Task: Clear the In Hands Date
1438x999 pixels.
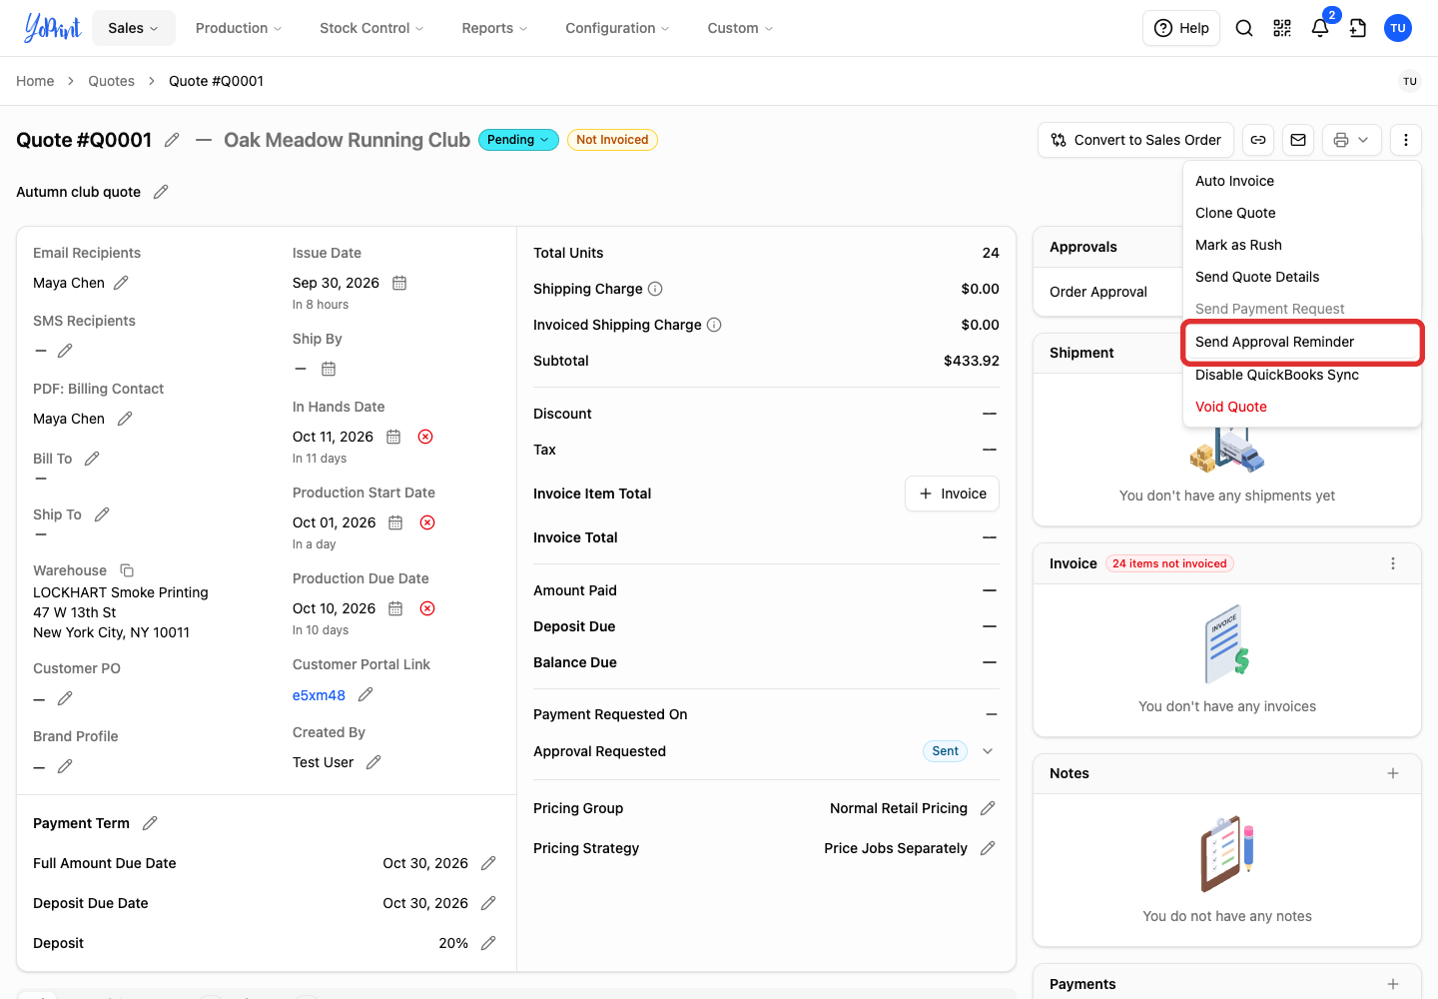Action: pyautogui.click(x=425, y=437)
